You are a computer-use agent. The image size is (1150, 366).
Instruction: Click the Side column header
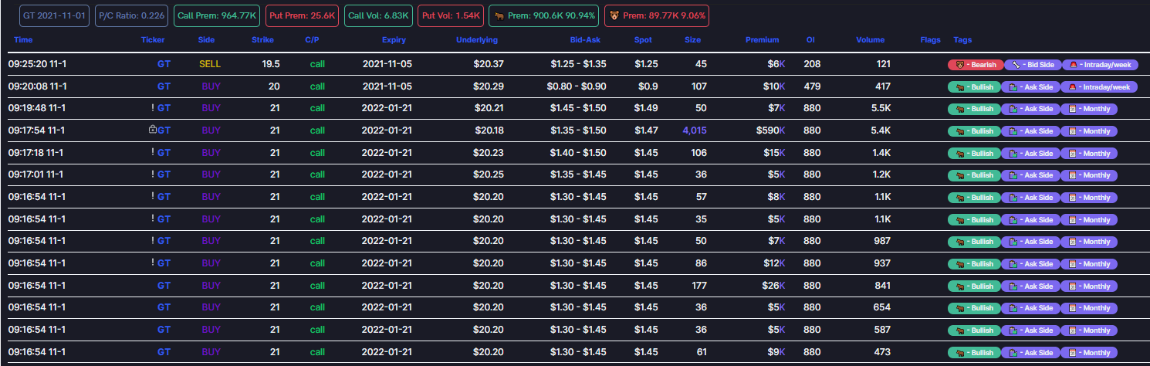point(206,39)
